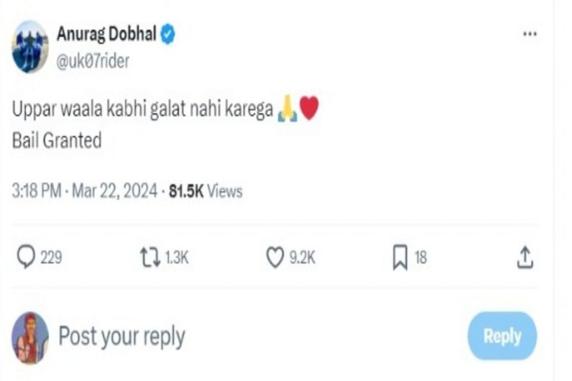This screenshot has width=572, height=381.
Task: Open the share tweet upload icon
Action: click(525, 258)
